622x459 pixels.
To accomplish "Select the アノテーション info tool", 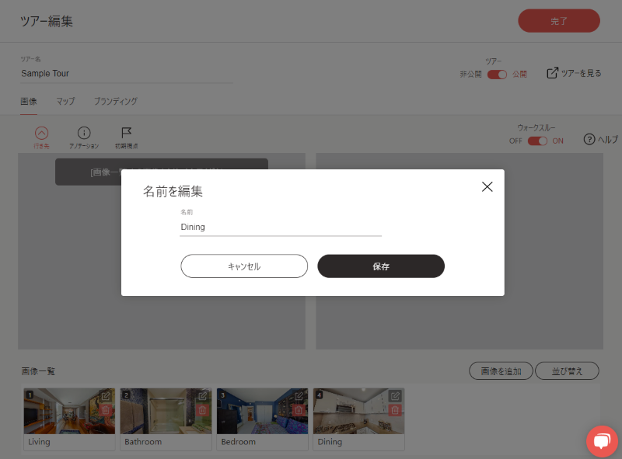I will (84, 137).
